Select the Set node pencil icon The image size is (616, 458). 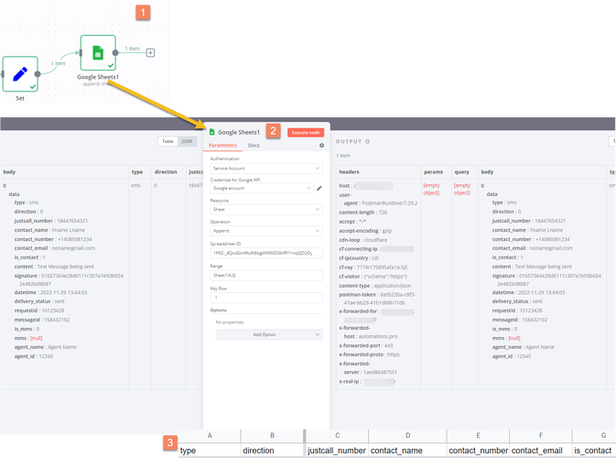[x=20, y=74]
